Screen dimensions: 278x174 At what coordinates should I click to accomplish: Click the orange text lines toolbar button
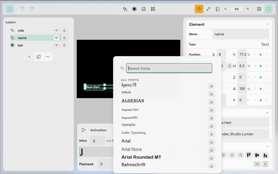[x=199, y=9]
